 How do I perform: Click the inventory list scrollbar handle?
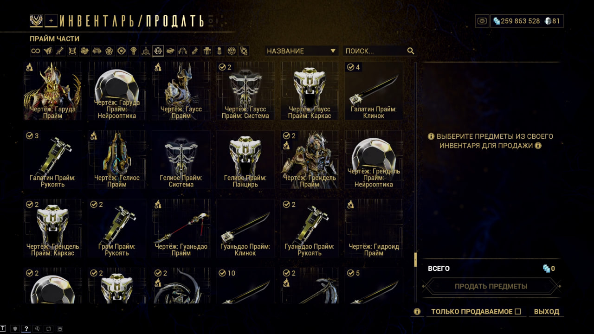[415, 260]
